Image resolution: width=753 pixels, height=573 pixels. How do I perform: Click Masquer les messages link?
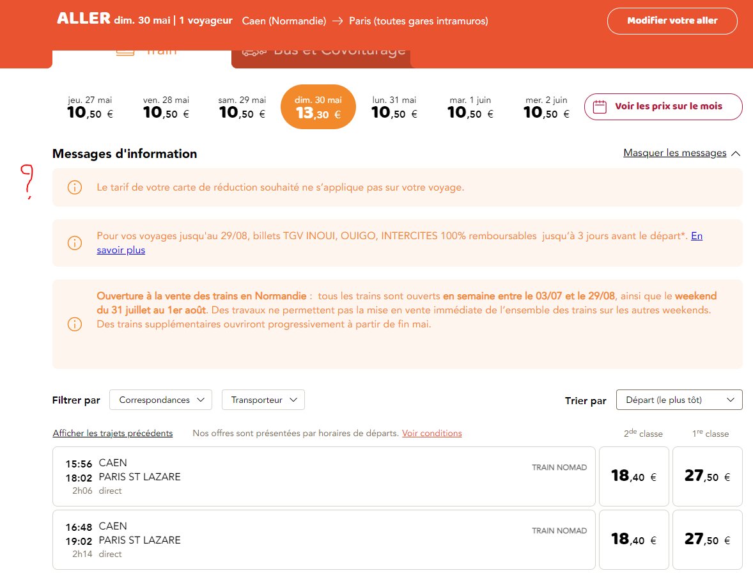pos(675,153)
